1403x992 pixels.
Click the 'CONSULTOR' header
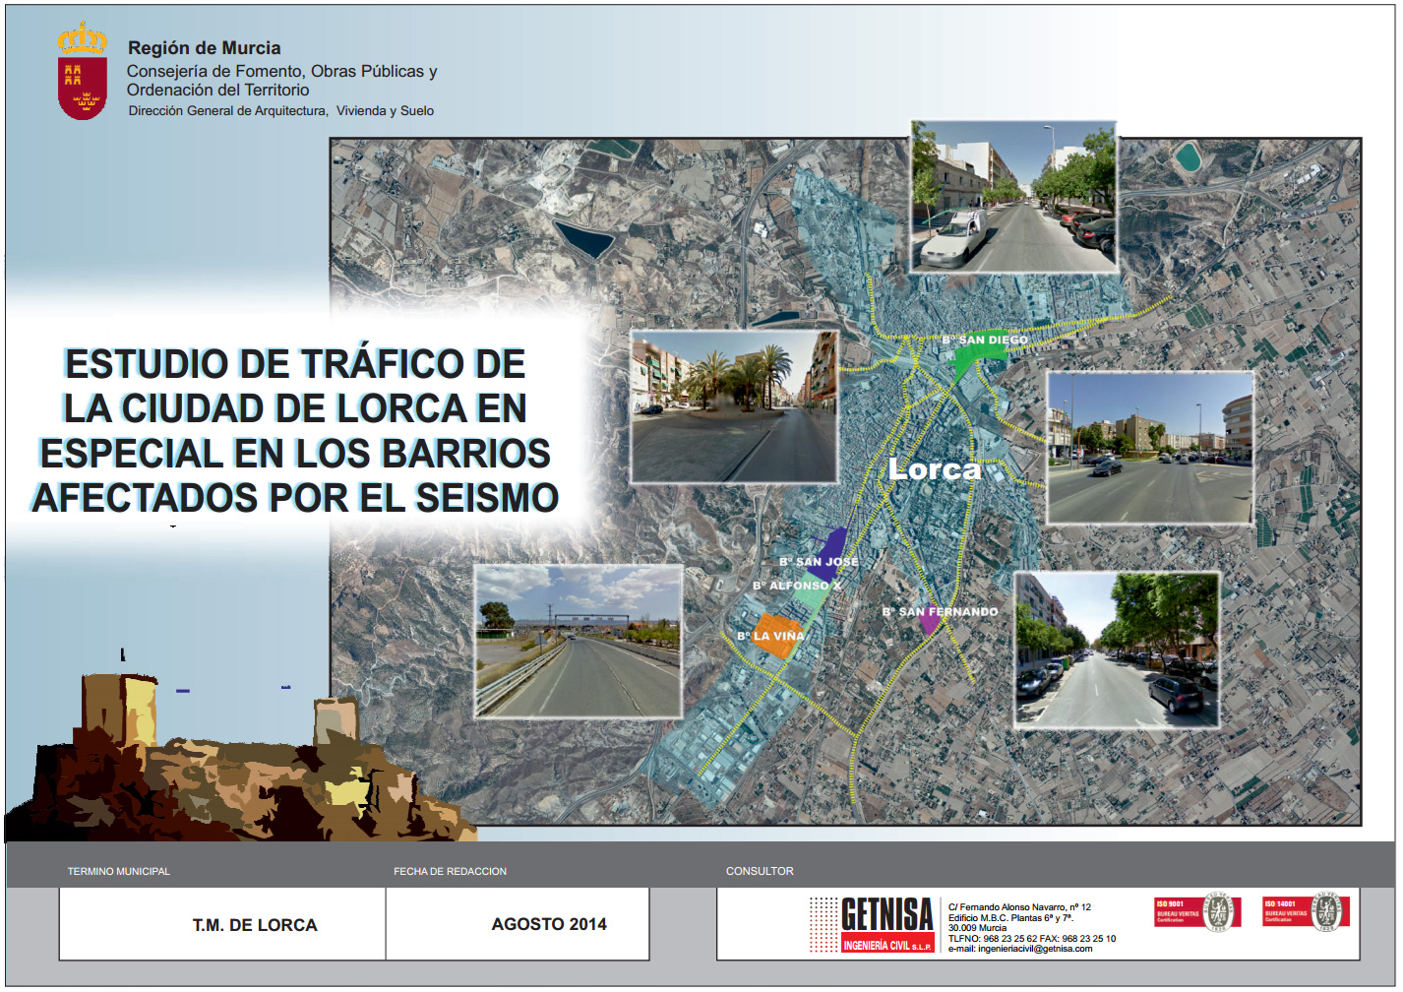[760, 872]
